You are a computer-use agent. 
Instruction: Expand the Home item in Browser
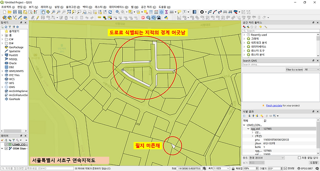(2, 35)
